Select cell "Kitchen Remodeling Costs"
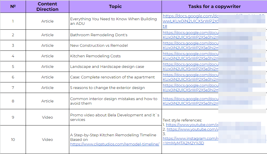 pos(115,56)
